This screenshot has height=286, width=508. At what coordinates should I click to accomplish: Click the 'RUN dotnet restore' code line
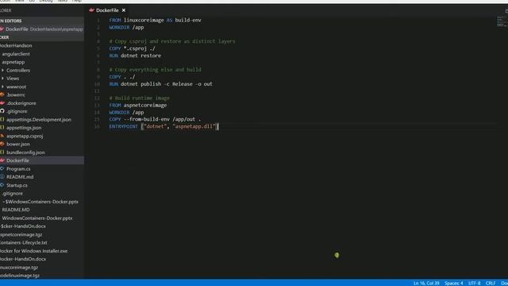pyautogui.click(x=135, y=56)
